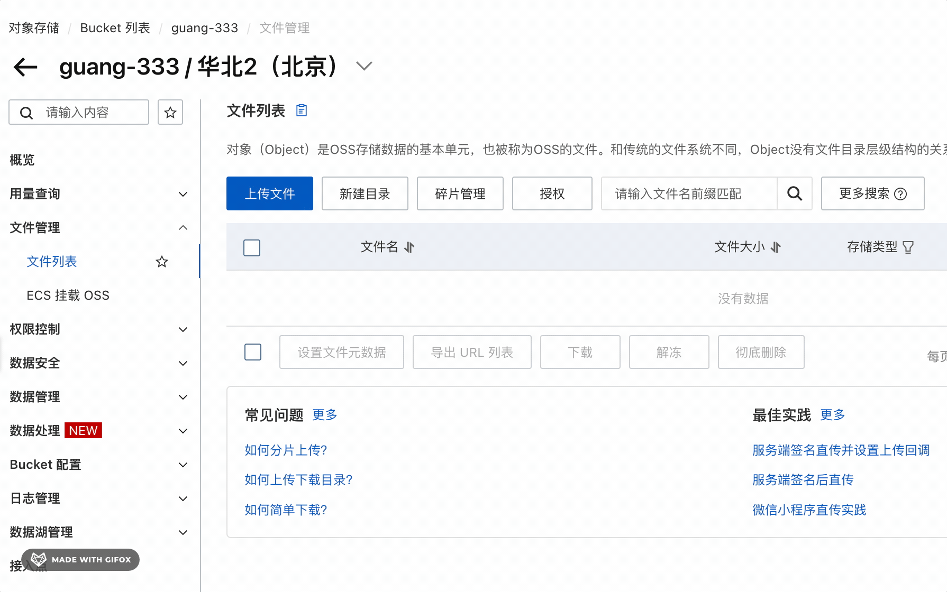The image size is (947, 592).
Task: Tick the checkbox beside 设置文件元数据
Action: 253,352
